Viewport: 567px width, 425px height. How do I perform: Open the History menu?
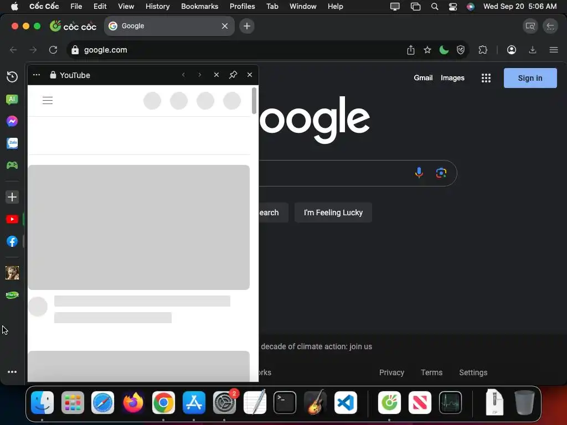157,6
